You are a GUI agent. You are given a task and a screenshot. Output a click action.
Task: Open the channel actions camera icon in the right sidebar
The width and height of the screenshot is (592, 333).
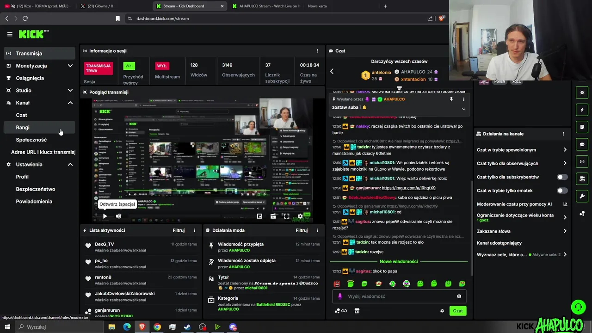click(582, 179)
